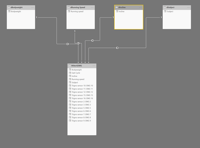Click the table icon in dIncline header

117,7
